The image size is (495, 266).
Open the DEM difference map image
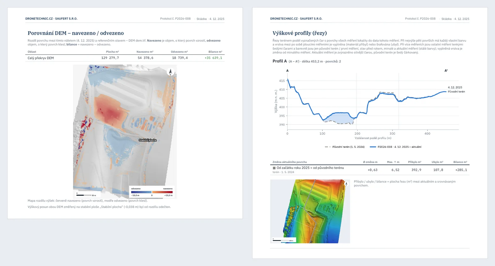[125, 131]
